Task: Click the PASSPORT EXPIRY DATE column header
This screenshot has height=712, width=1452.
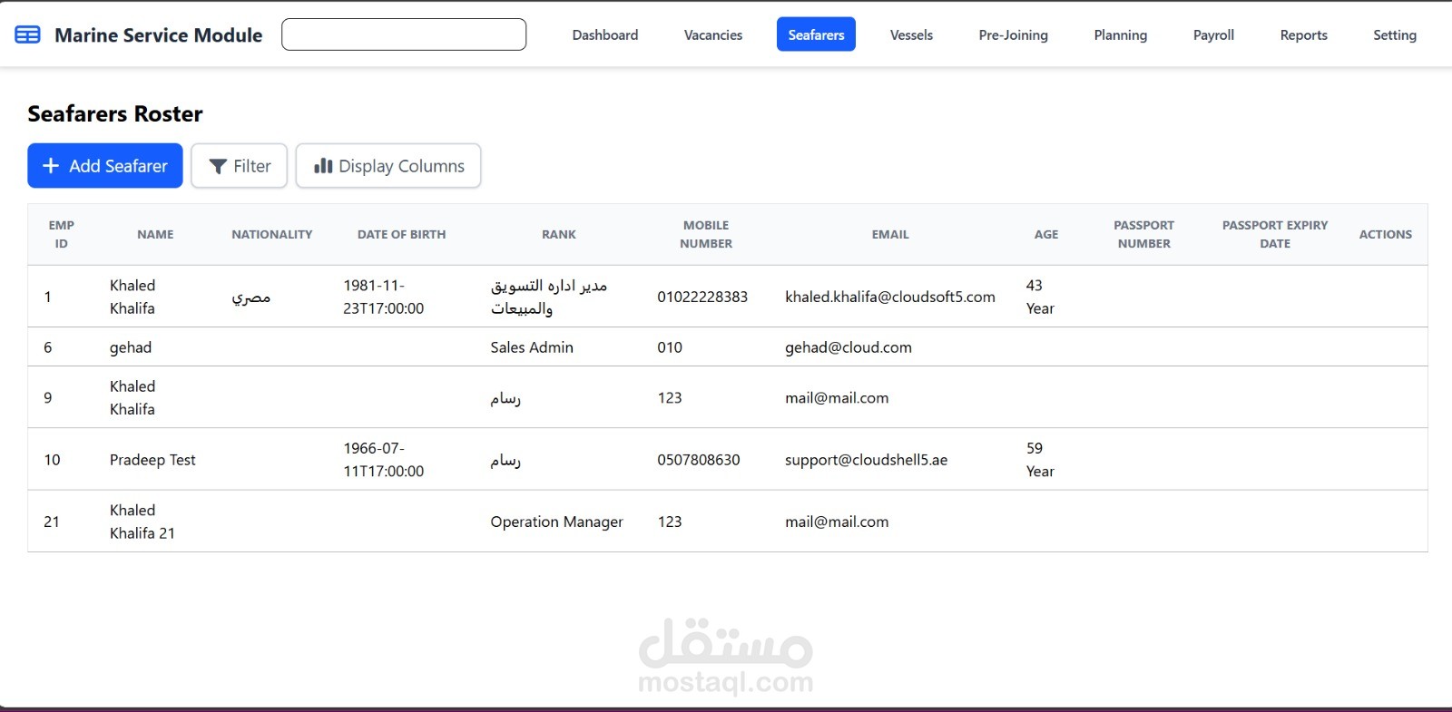Action: (1274, 234)
